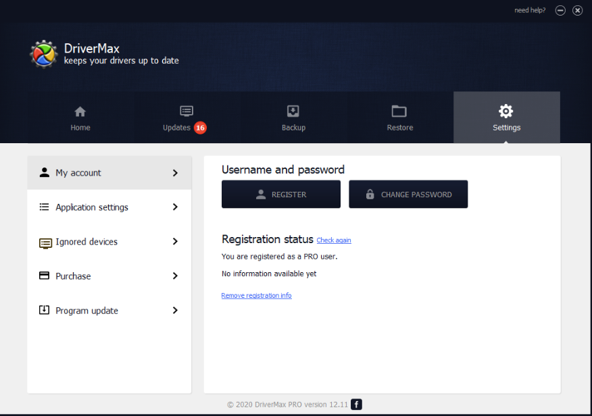This screenshot has height=416, width=592.
Task: Expand Program update chevron
Action: click(175, 310)
